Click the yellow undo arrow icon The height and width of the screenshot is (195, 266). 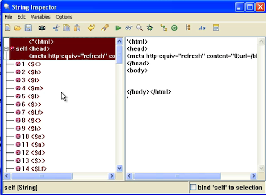[x=91, y=28]
